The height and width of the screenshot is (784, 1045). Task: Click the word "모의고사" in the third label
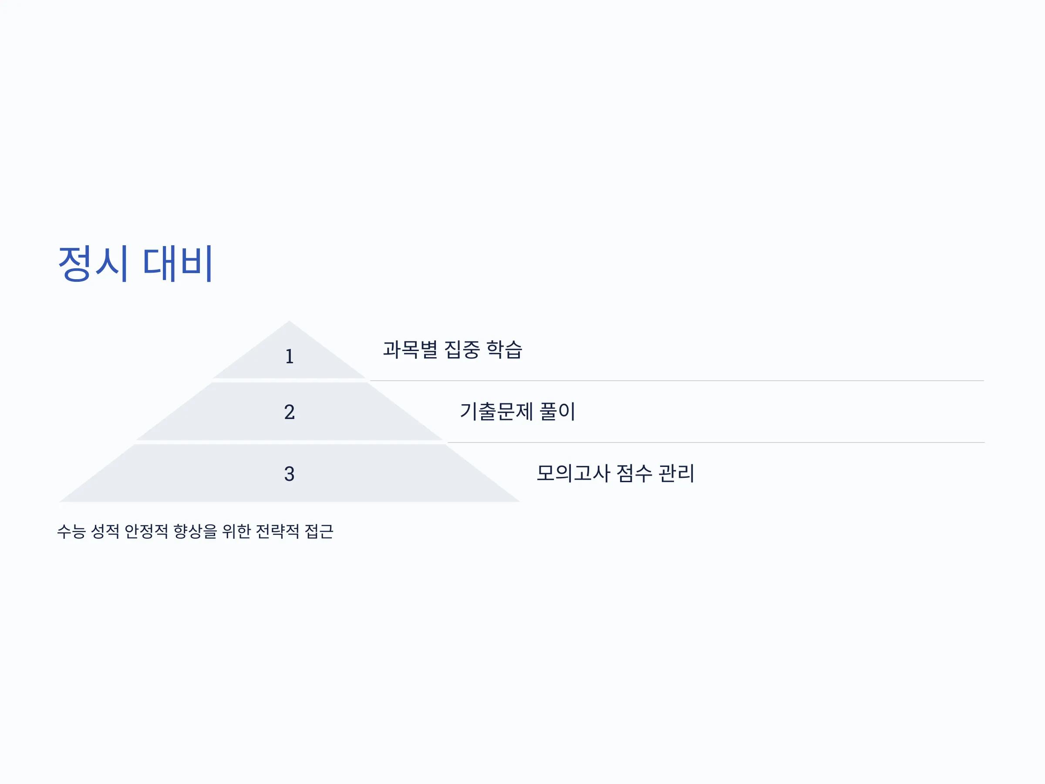(x=573, y=473)
